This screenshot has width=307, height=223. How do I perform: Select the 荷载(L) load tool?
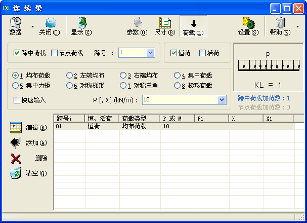193,26
